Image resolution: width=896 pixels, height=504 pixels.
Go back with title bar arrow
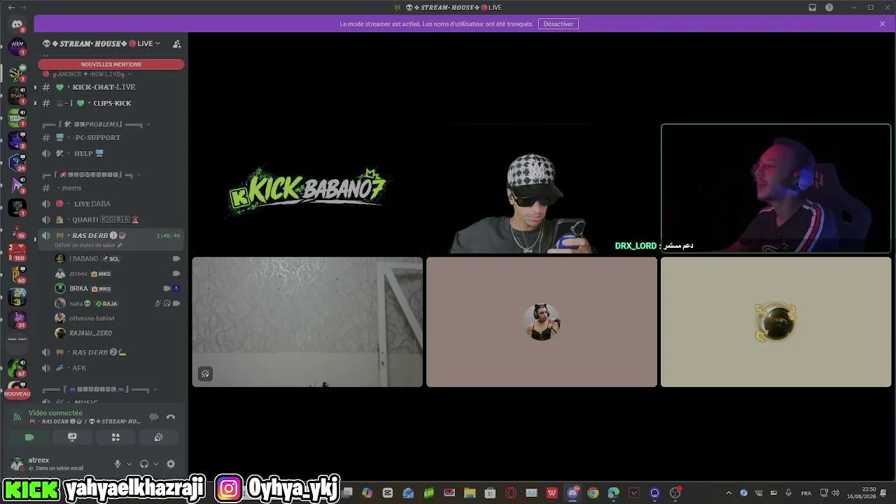point(11,8)
